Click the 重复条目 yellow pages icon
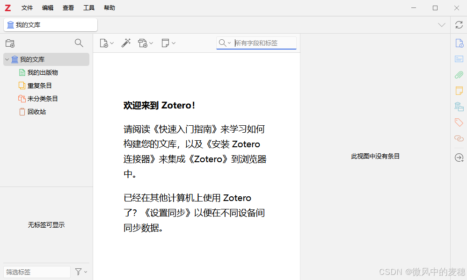The height and width of the screenshot is (280, 467). click(22, 86)
